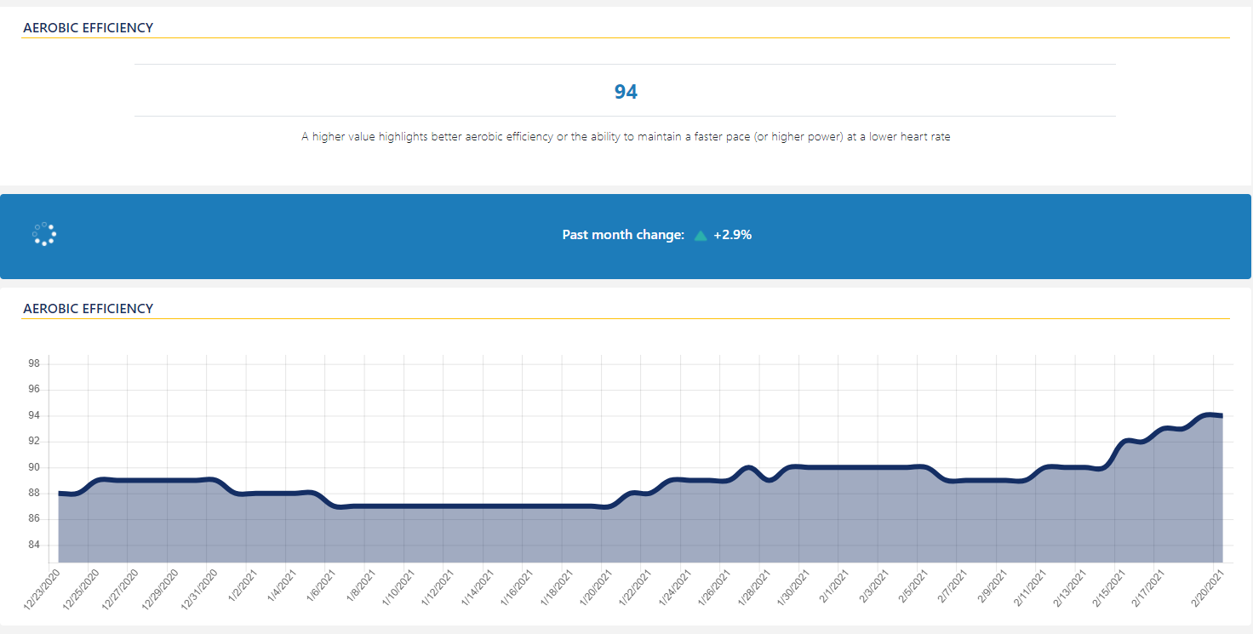Click the 92 label on the chart's y-axis
This screenshot has height=634, width=1253.
pyautogui.click(x=35, y=442)
